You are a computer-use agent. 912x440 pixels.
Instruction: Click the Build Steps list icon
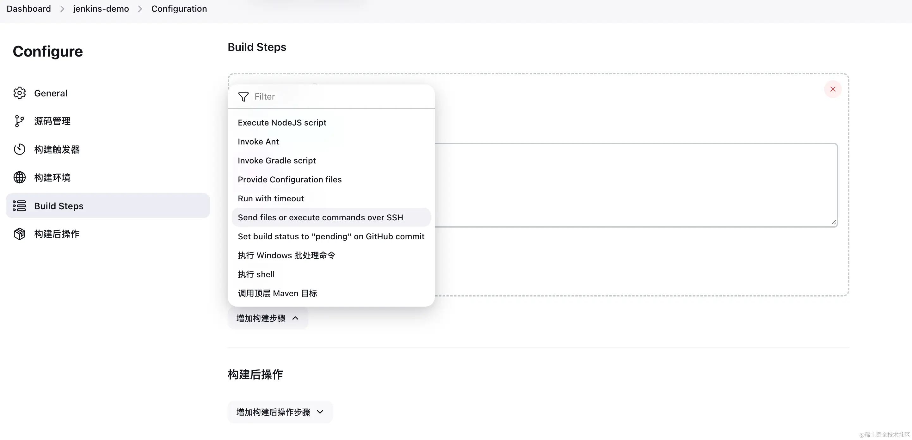tap(20, 206)
